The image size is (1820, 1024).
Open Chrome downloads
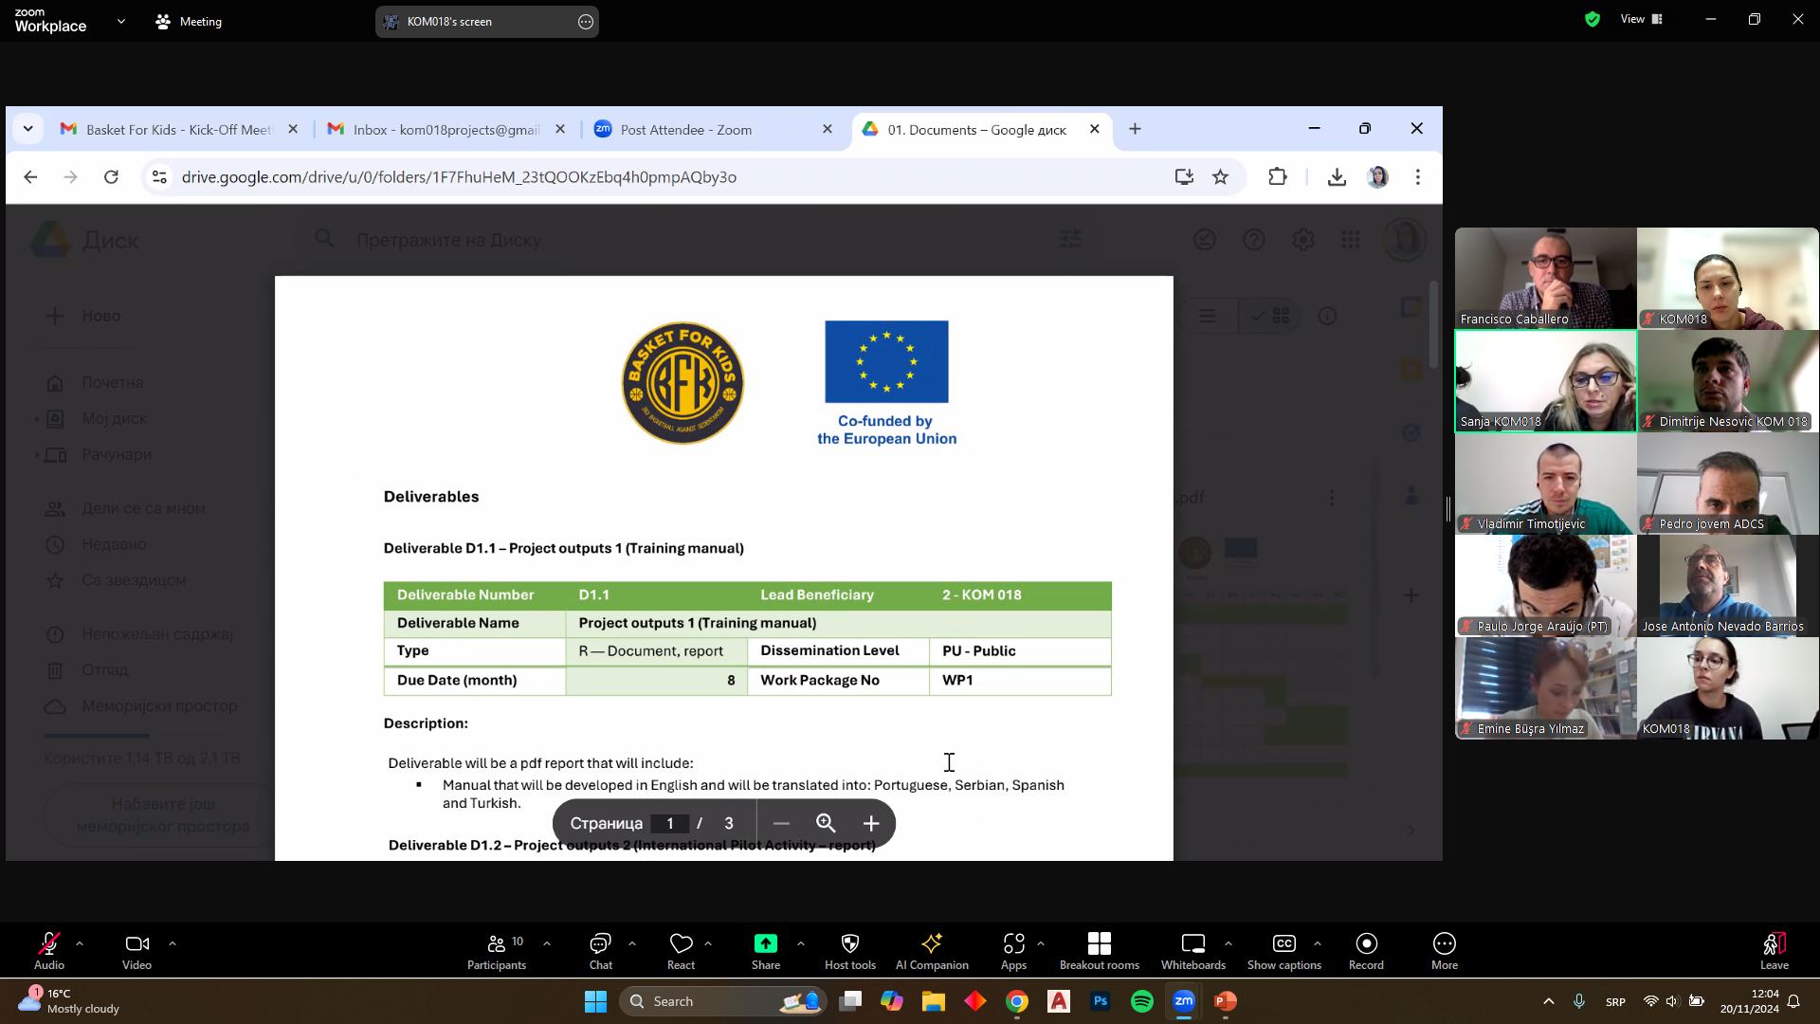click(1337, 177)
